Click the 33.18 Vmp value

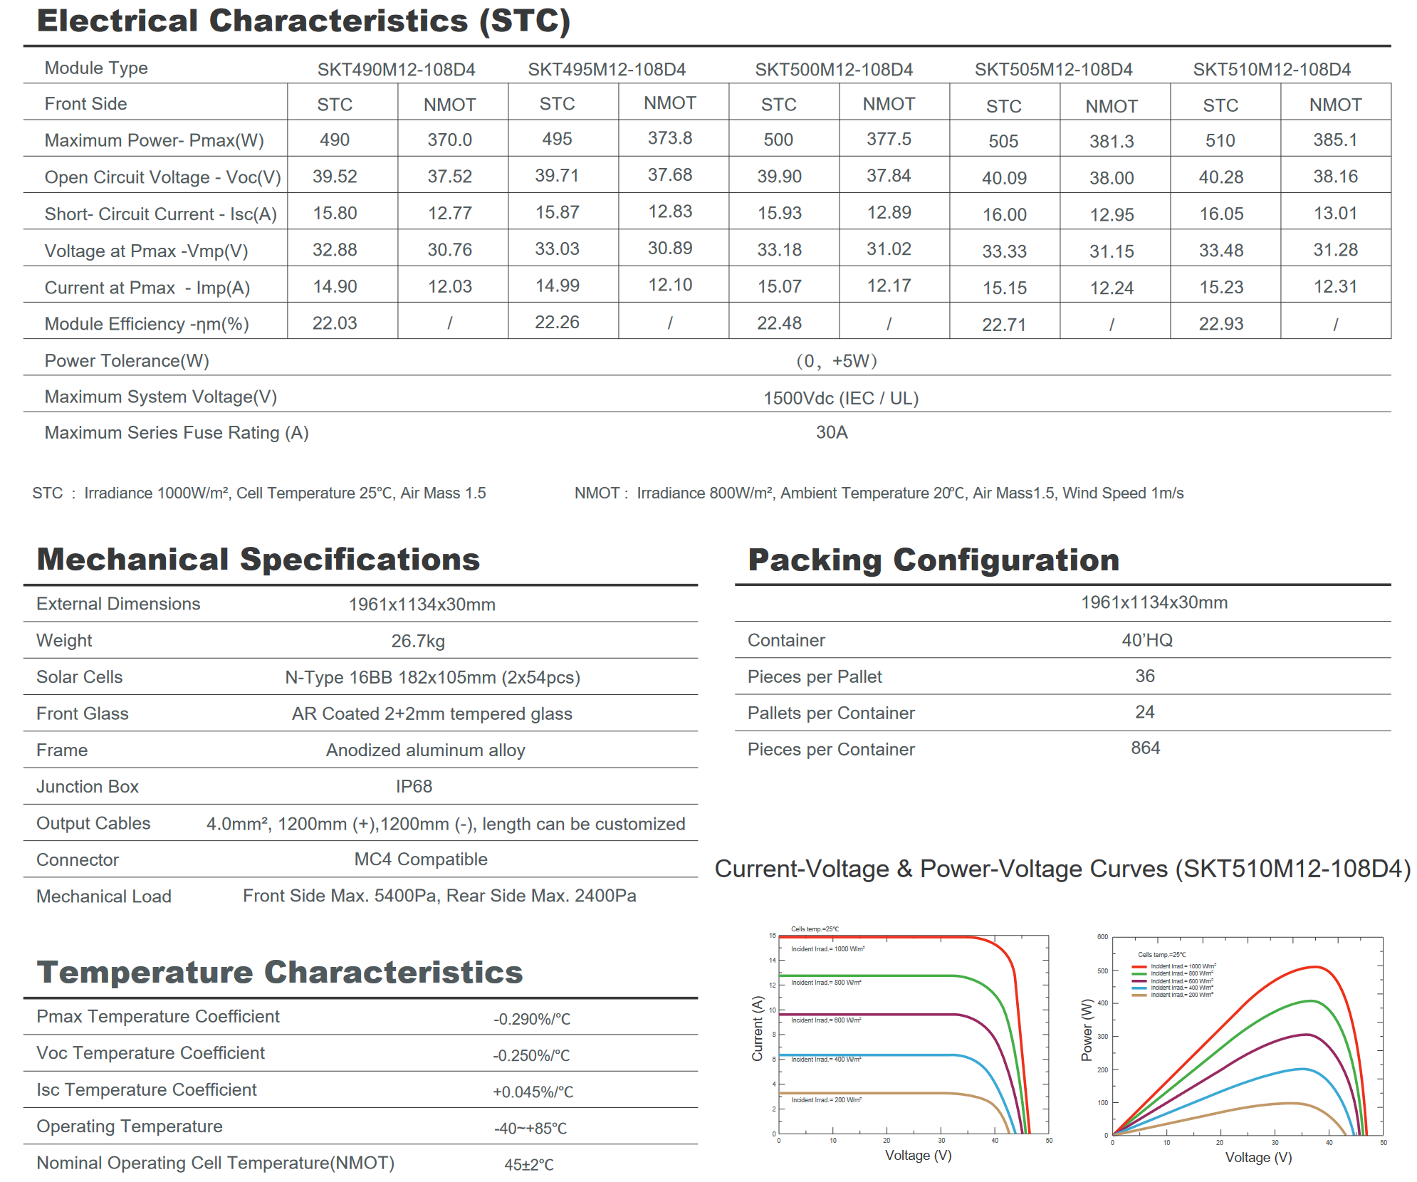tap(779, 250)
